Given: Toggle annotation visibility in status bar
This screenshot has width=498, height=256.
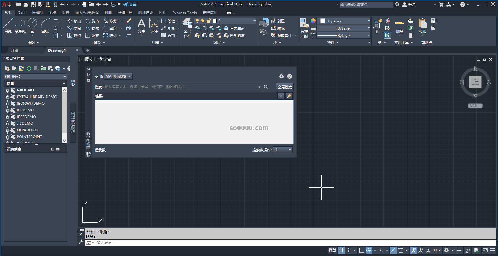Looking at the screenshot, I should tap(413, 250).
